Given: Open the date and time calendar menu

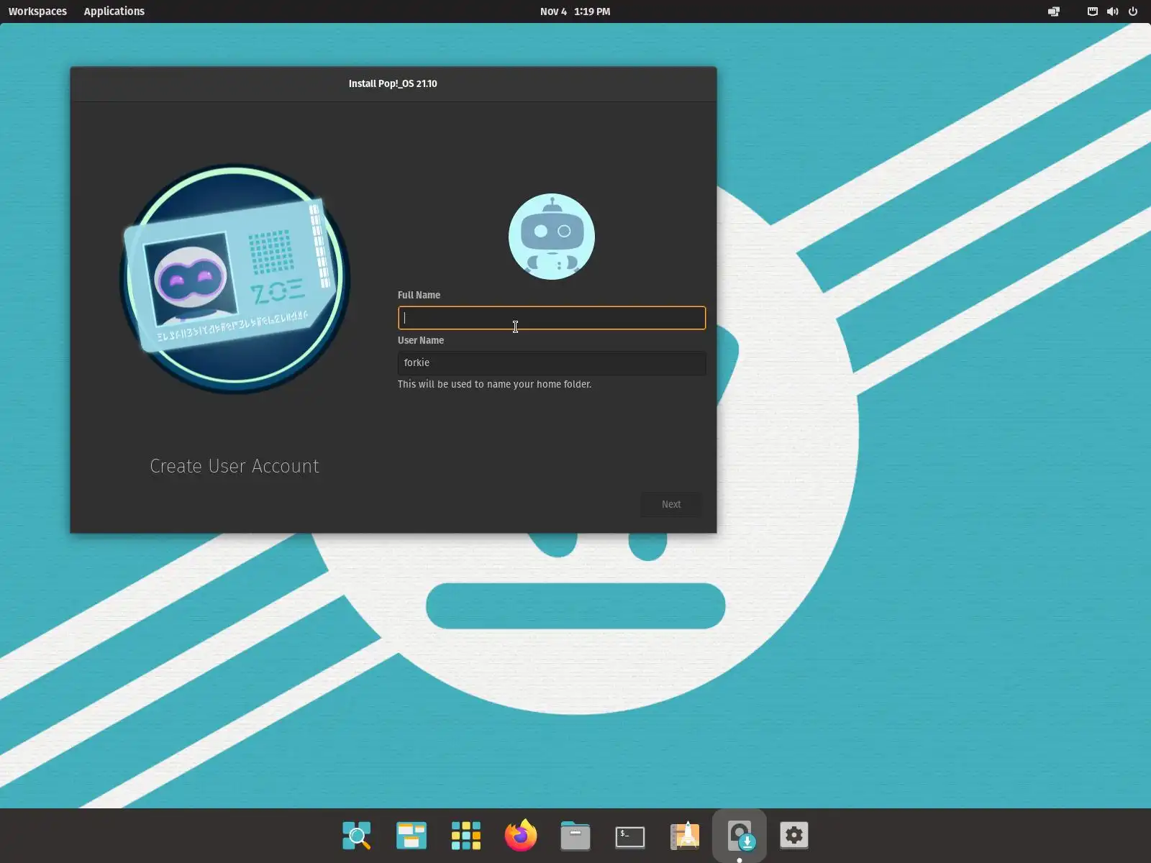Looking at the screenshot, I should (x=575, y=12).
